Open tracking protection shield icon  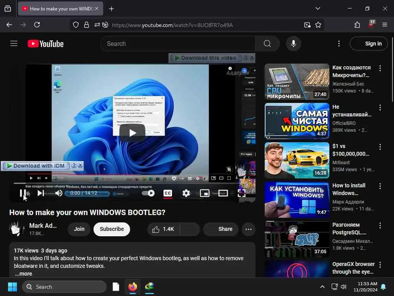[76, 25]
